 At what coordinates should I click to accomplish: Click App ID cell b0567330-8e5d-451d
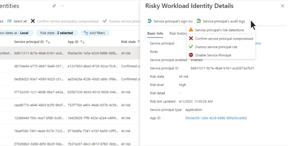(93, 92)
